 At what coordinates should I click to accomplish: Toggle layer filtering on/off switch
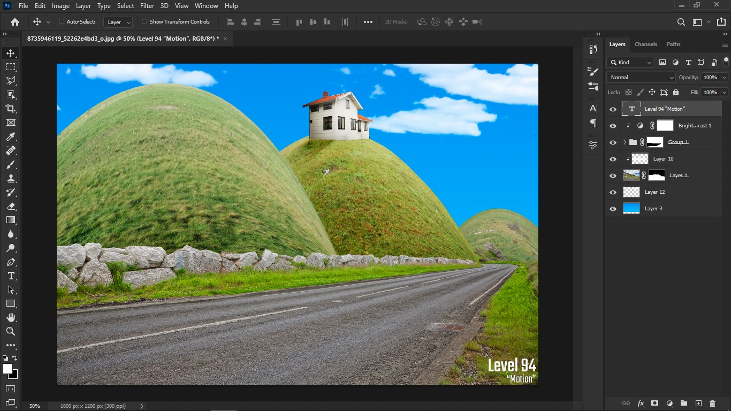click(x=726, y=61)
